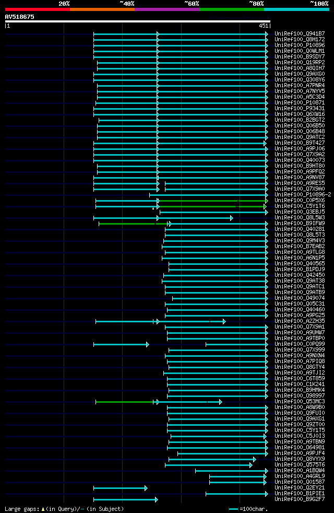Click the 451 end position label
This screenshot has height=513, width=334.
coord(264,26)
